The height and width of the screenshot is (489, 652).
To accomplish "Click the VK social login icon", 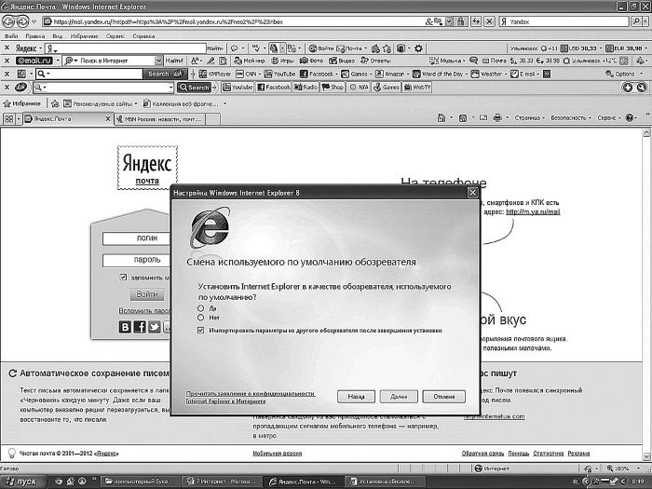I will click(126, 327).
